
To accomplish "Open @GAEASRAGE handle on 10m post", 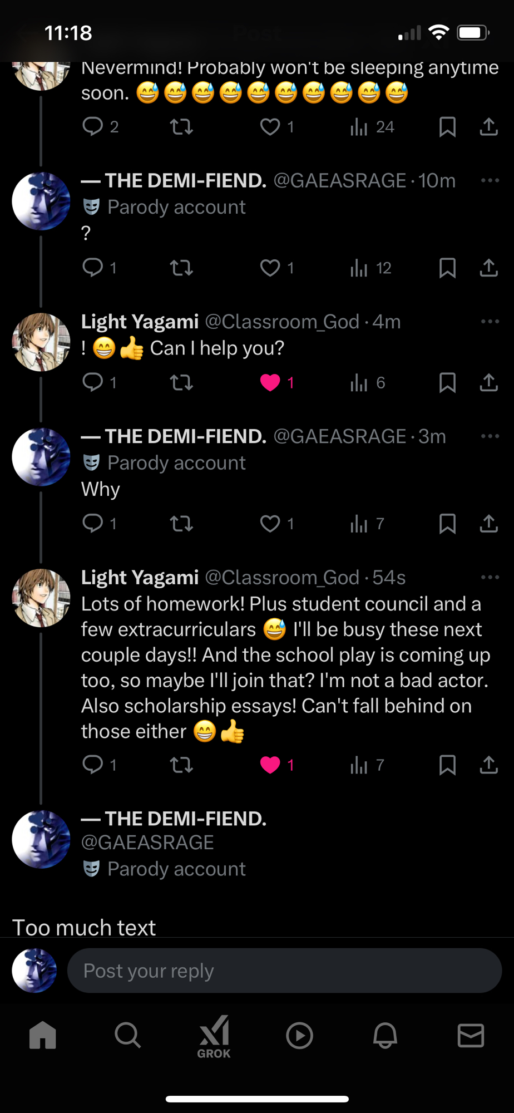I will pos(339,180).
